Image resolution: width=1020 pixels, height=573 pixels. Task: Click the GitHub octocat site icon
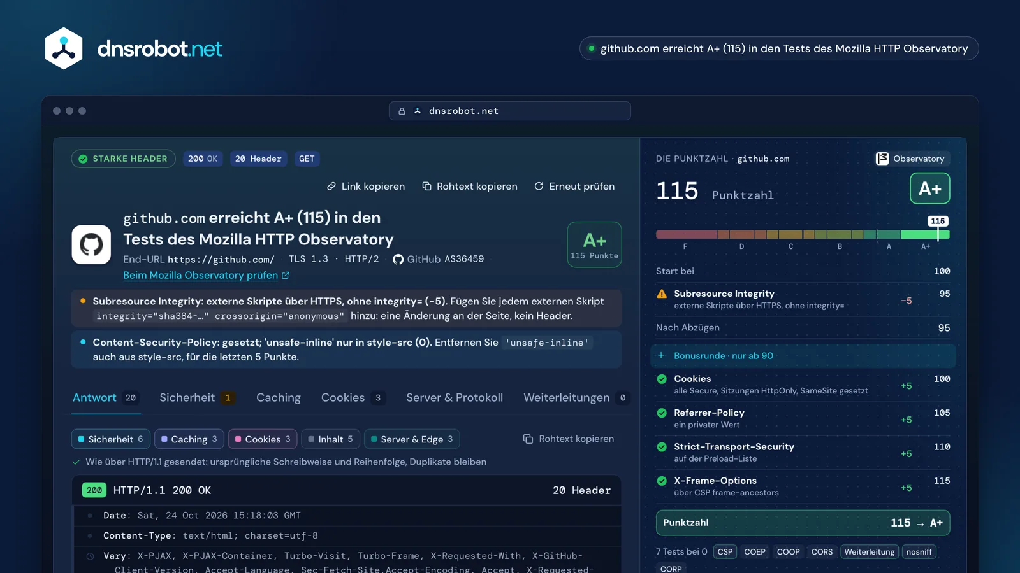pos(91,244)
